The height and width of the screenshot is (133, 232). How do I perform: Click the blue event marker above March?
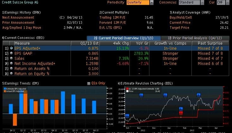coord(198,95)
